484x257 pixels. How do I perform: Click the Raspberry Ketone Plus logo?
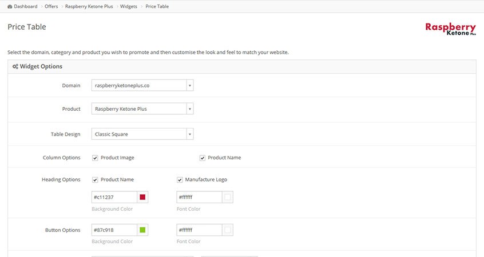450,29
